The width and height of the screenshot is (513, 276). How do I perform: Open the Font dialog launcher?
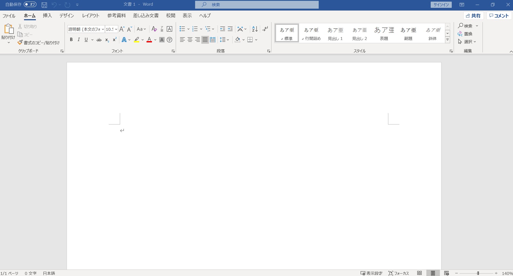[173, 51]
